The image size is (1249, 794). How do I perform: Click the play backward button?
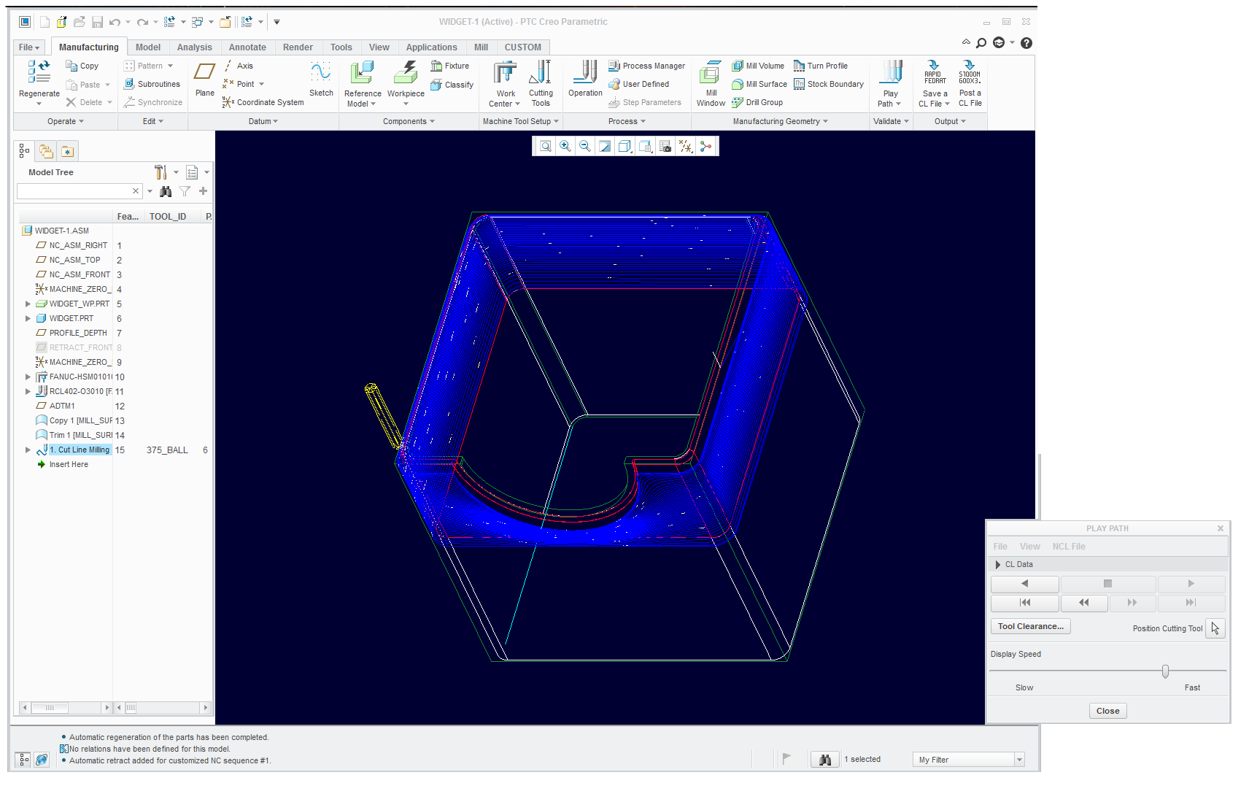click(x=1024, y=584)
